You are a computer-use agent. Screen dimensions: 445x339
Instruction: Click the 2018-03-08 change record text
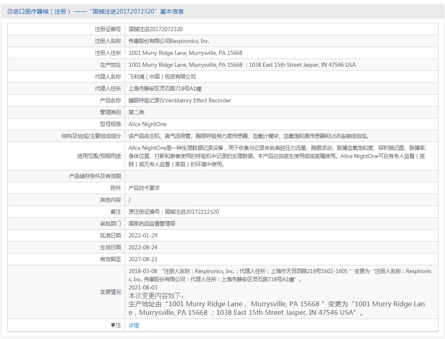tap(280, 275)
